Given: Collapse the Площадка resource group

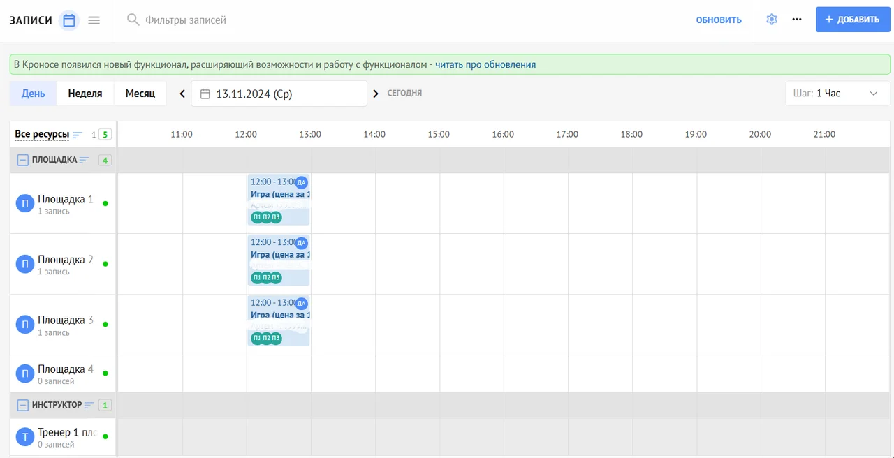Looking at the screenshot, I should (22, 160).
